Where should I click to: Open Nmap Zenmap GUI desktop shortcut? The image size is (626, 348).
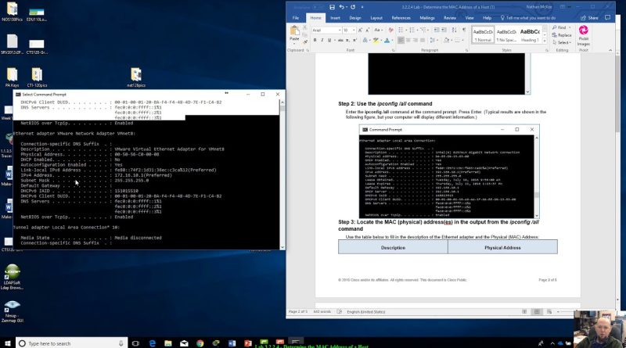click(x=12, y=311)
